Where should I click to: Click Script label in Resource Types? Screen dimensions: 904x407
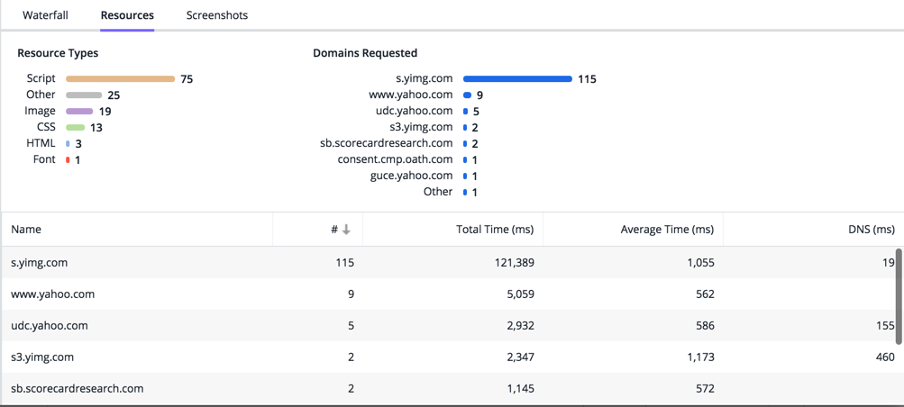coord(41,78)
